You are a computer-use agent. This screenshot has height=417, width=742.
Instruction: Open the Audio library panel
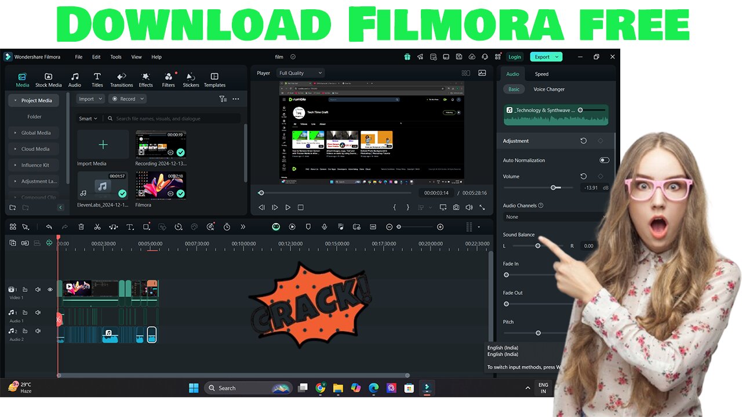point(75,80)
